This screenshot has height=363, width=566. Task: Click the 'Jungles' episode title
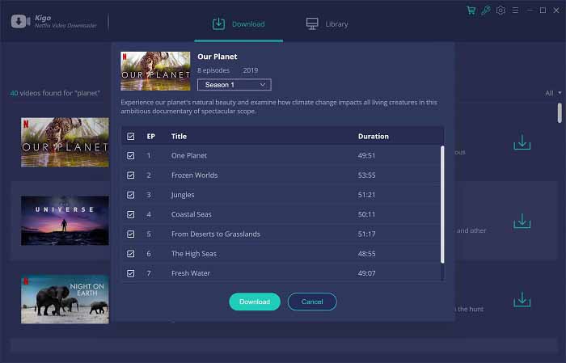tap(183, 195)
